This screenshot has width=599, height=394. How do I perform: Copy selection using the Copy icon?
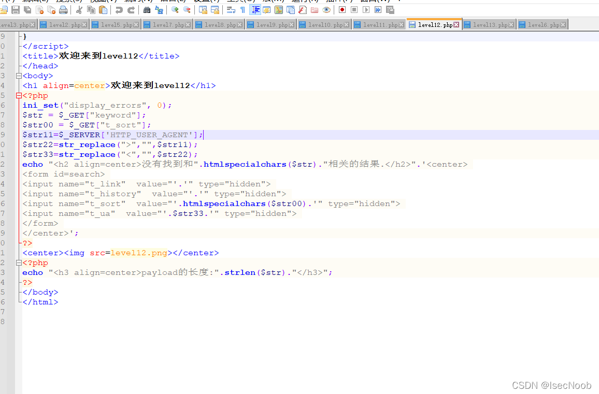(91, 9)
